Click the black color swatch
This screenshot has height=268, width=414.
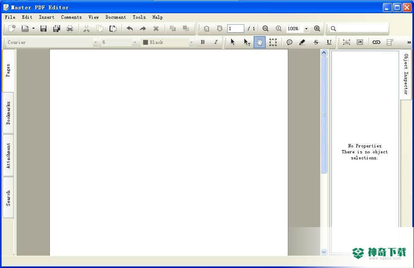145,42
